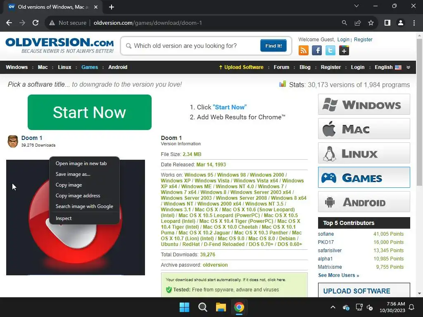Click the Doom 1 title link

(31, 138)
